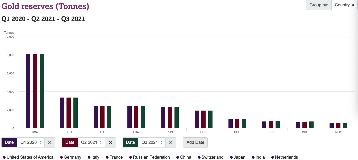The height and width of the screenshot is (160, 358).
Task: Click the maroon Q2 2021 Date label
Action: coord(70,142)
